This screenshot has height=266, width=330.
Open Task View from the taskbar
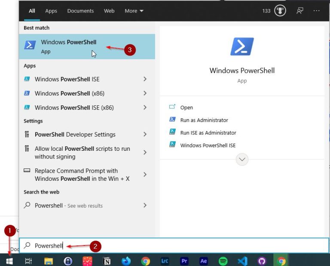[28, 261]
